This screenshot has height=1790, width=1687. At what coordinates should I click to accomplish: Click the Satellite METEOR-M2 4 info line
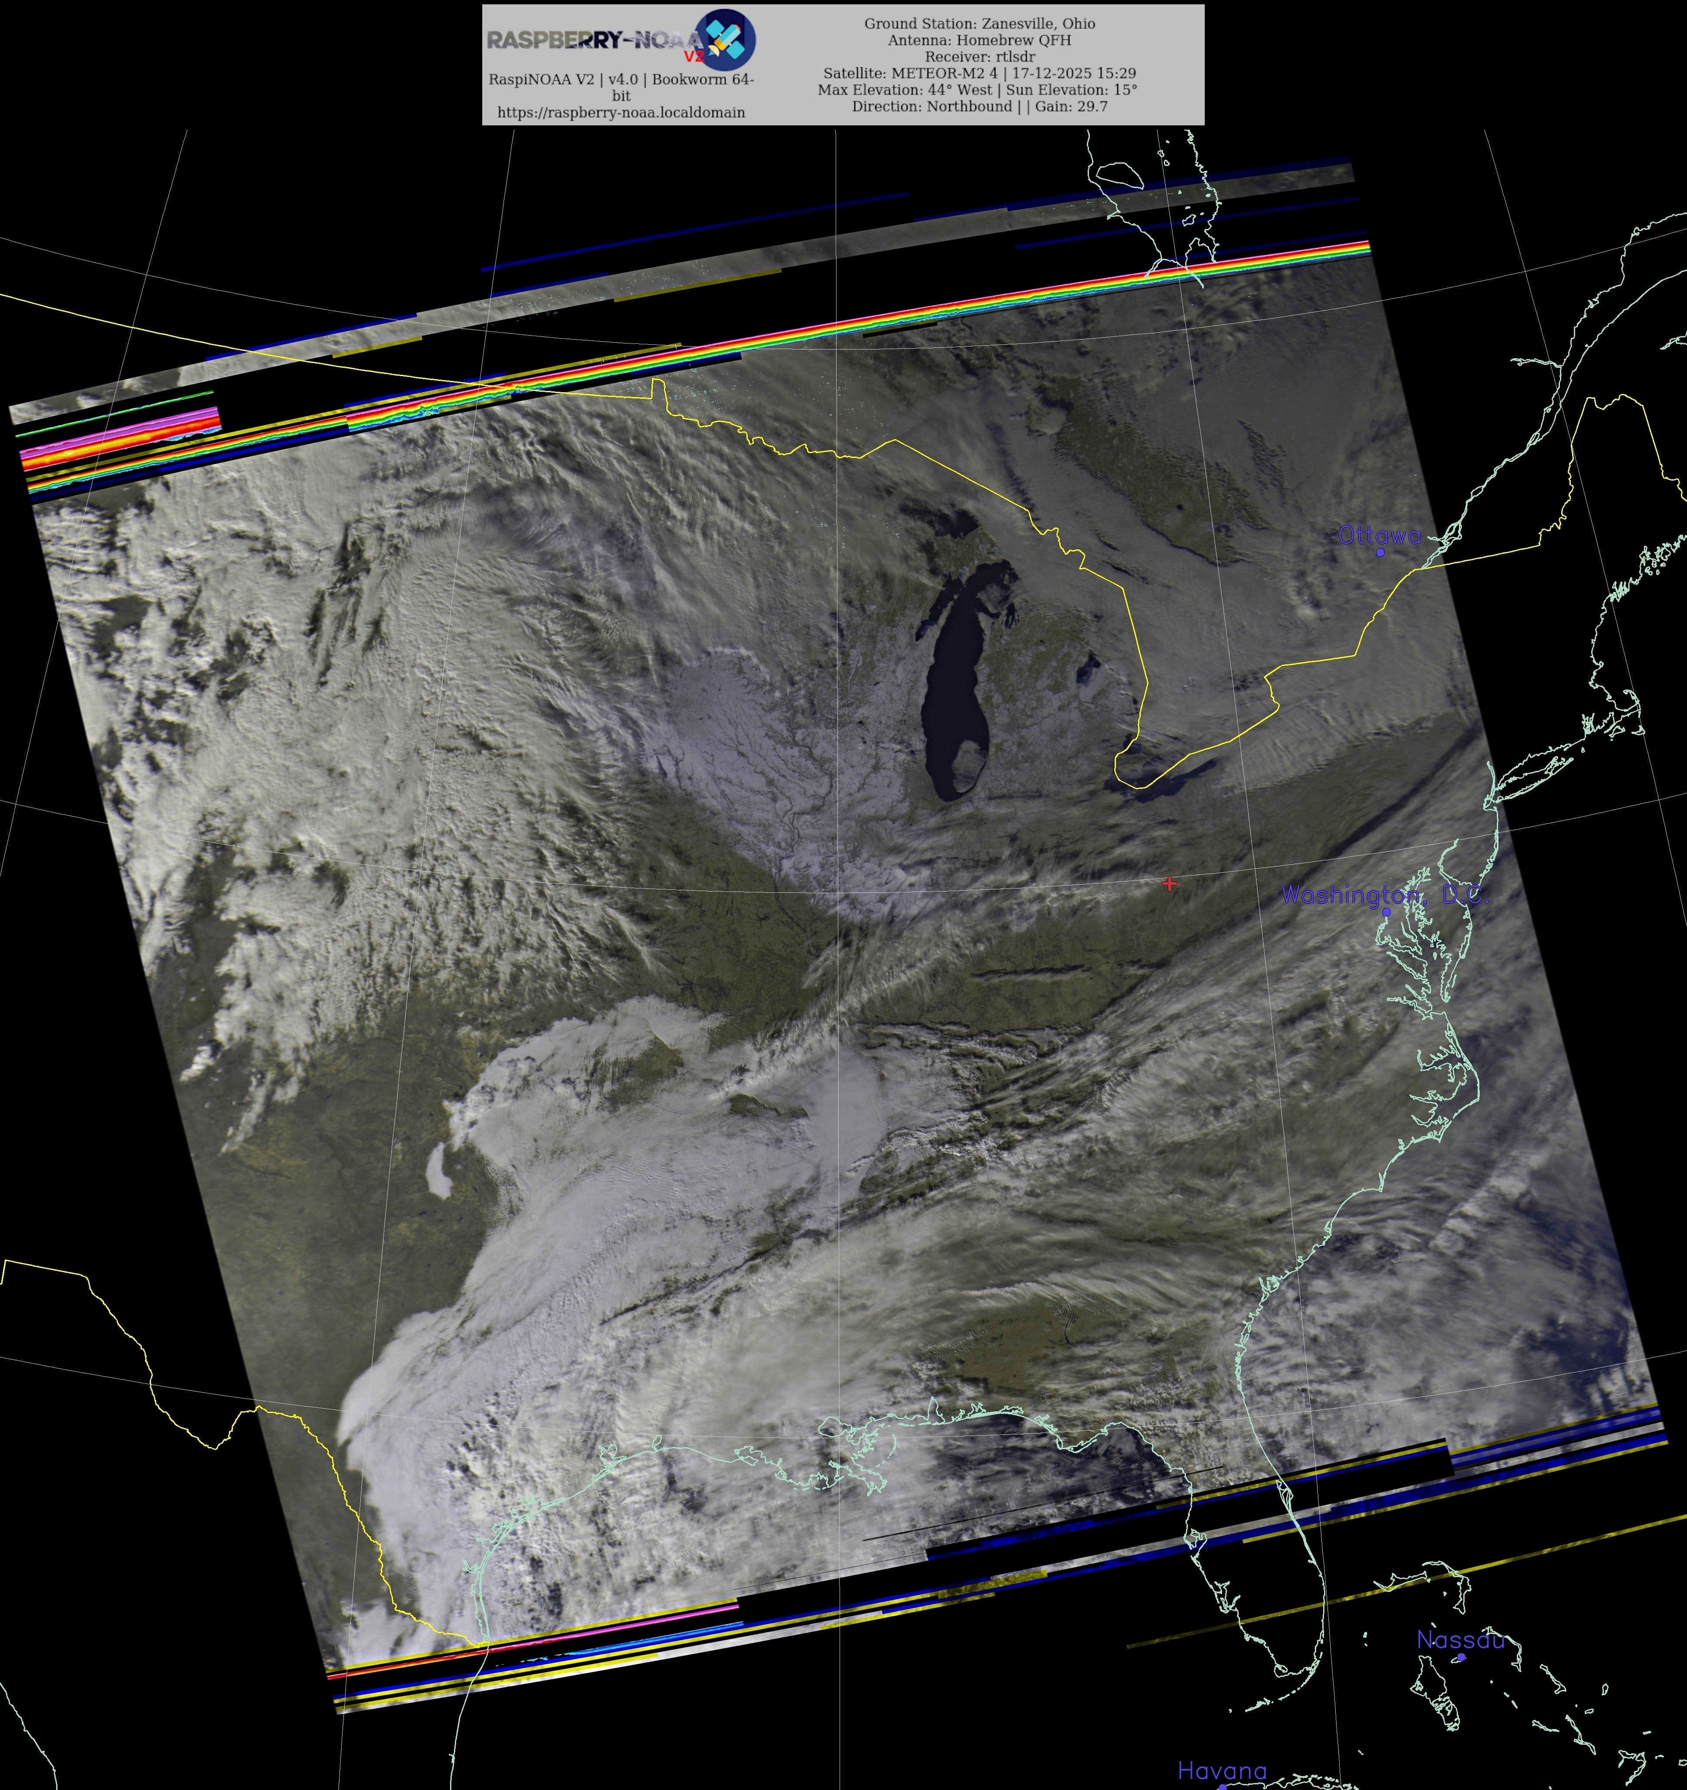tap(979, 73)
